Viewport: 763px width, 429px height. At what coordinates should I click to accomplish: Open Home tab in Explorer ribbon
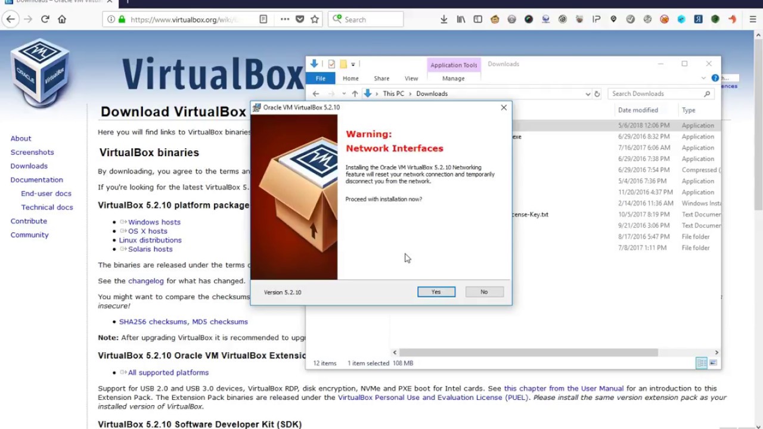click(351, 79)
